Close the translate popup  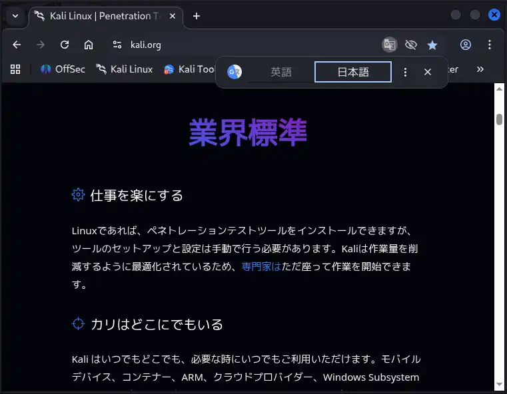428,72
